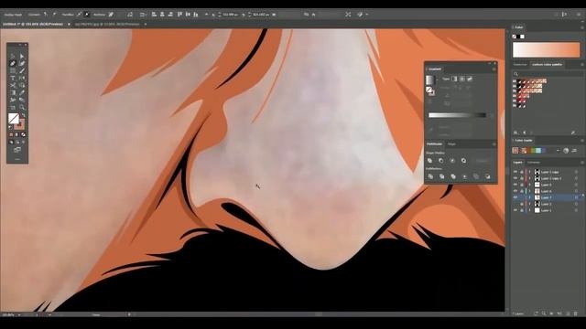Open the Pathfinder panel options menu
Screen dimensions: 586x329
494,144
